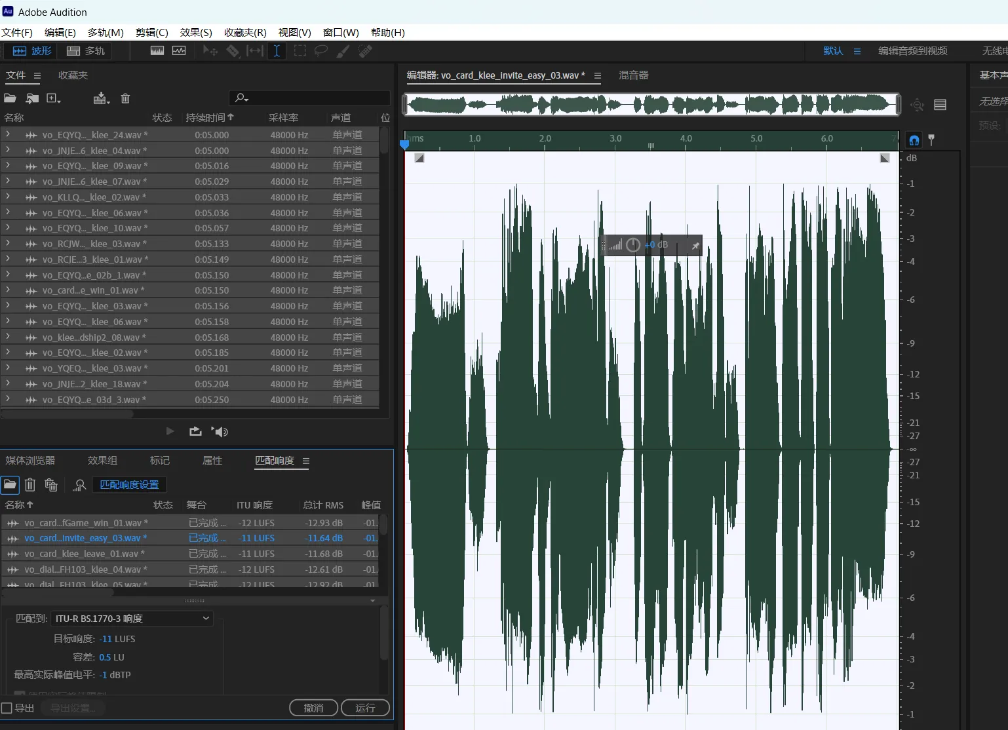Switch to 媒体浏览器 tab
The height and width of the screenshot is (730, 1008).
(30, 460)
